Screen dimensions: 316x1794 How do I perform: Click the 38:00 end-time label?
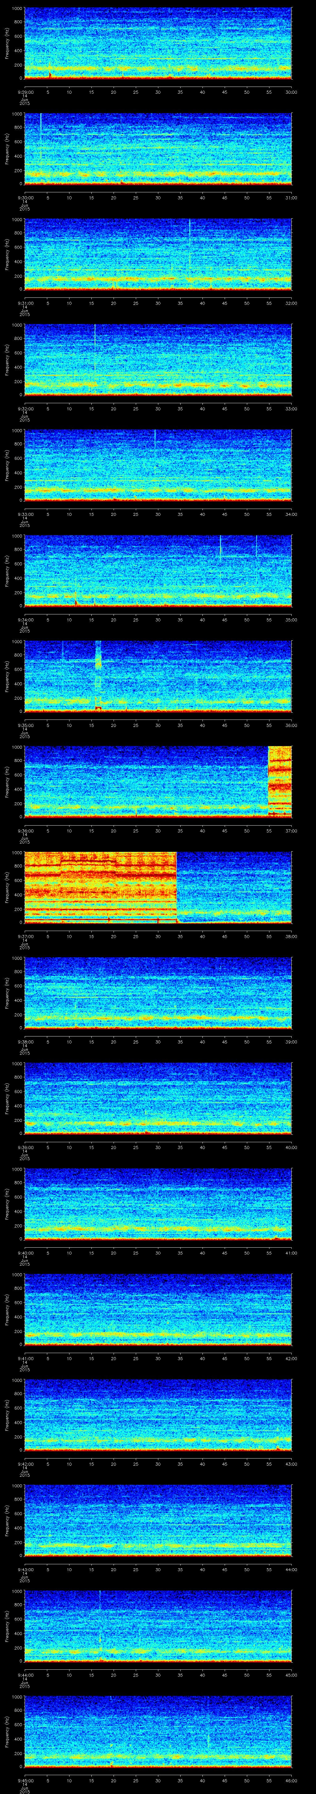click(291, 936)
